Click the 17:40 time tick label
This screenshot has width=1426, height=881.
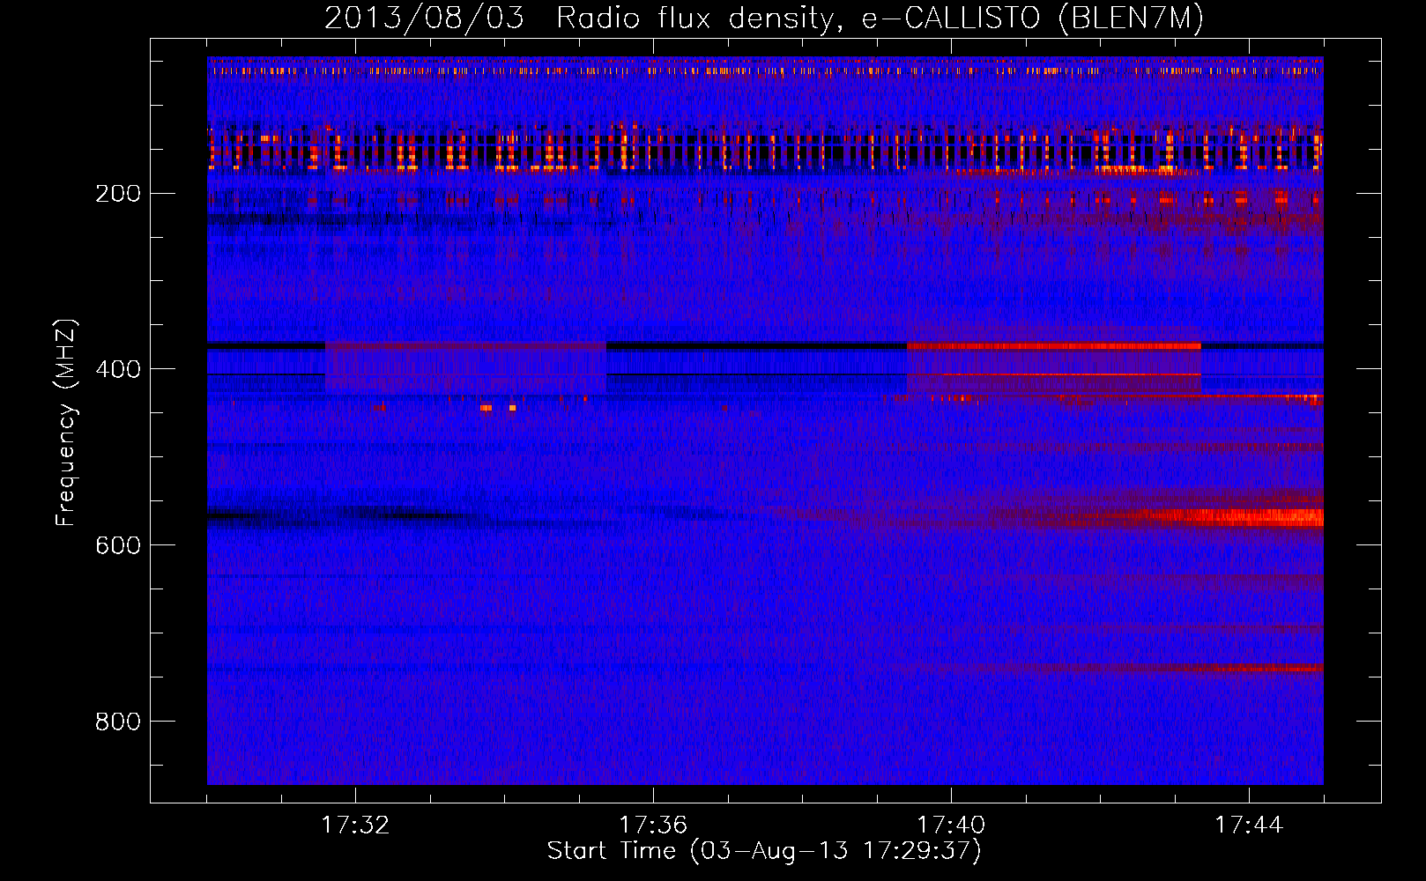click(x=951, y=825)
